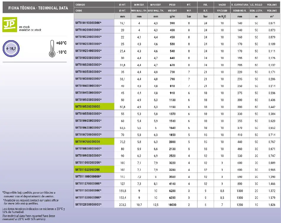
Task: Click the +60°C maximum temperature label
Action: point(61,43)
